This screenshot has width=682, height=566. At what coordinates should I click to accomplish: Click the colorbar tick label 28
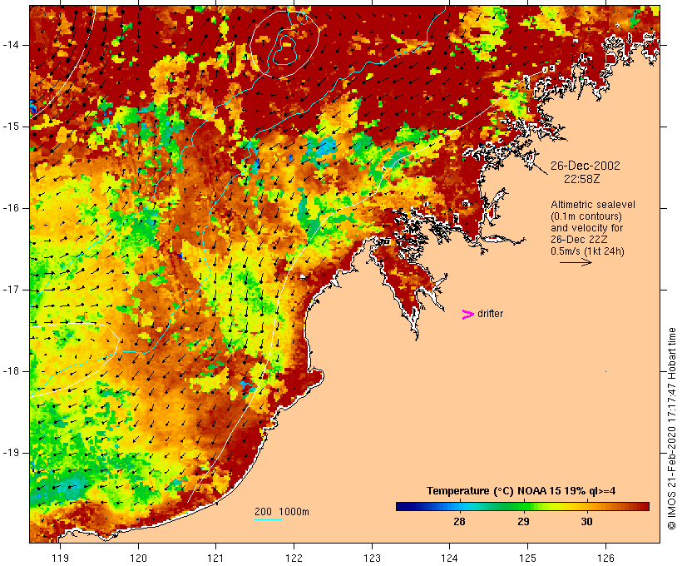click(x=459, y=522)
